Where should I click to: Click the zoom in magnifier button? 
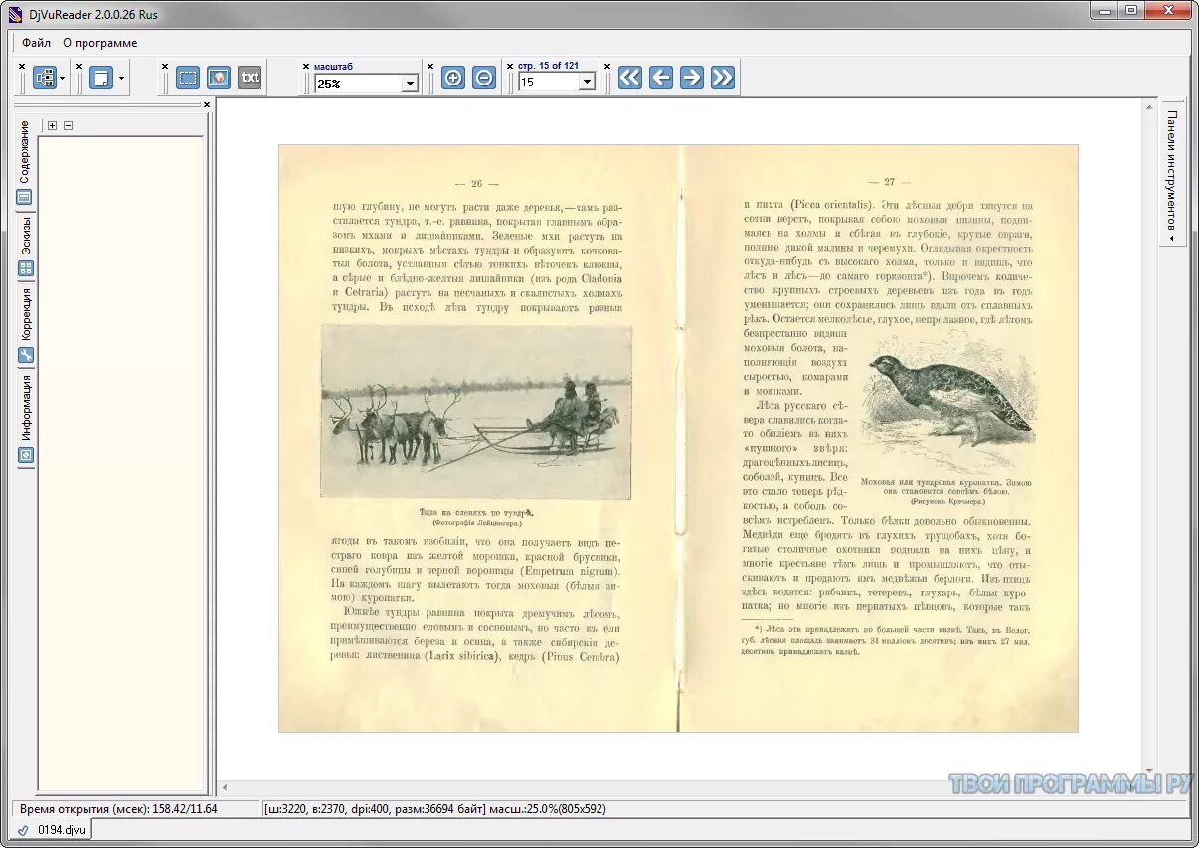point(453,78)
